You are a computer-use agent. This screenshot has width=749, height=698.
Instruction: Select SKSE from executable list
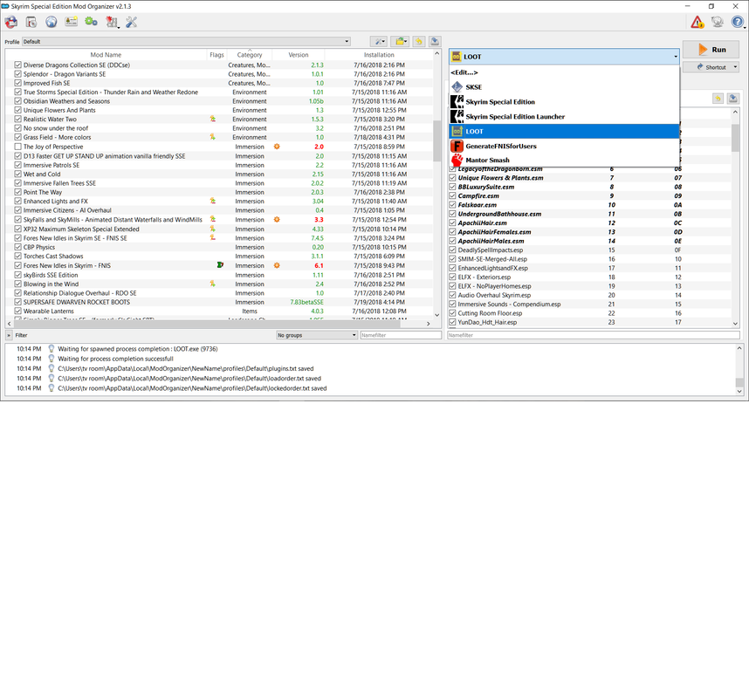click(564, 87)
